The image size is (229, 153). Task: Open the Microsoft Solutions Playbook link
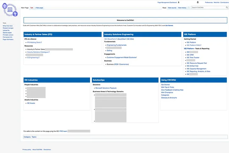106,88
